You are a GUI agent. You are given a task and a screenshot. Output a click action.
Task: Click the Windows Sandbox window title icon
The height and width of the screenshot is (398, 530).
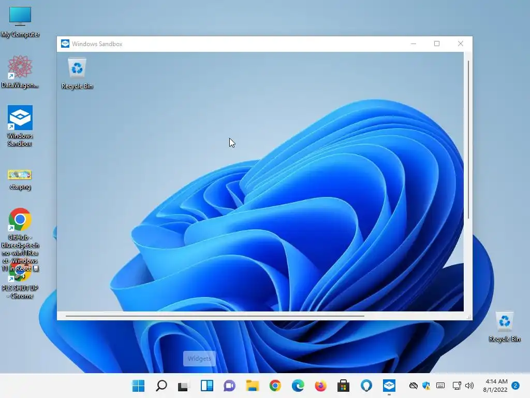(65, 44)
